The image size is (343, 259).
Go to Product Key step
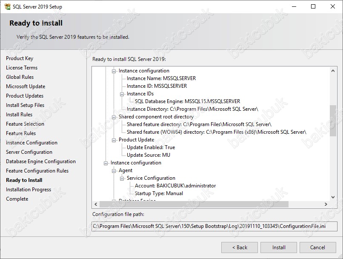[20, 58]
